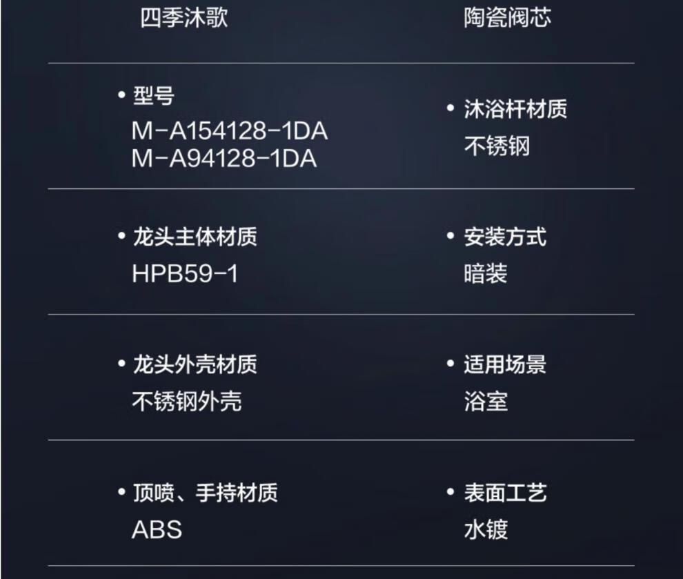The width and height of the screenshot is (683, 579).
Task: Click the 暗装 value
Action: tap(486, 274)
